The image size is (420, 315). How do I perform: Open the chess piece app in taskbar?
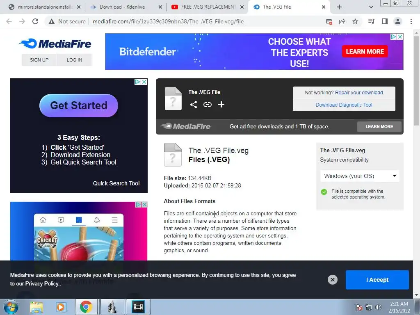tap(112, 307)
